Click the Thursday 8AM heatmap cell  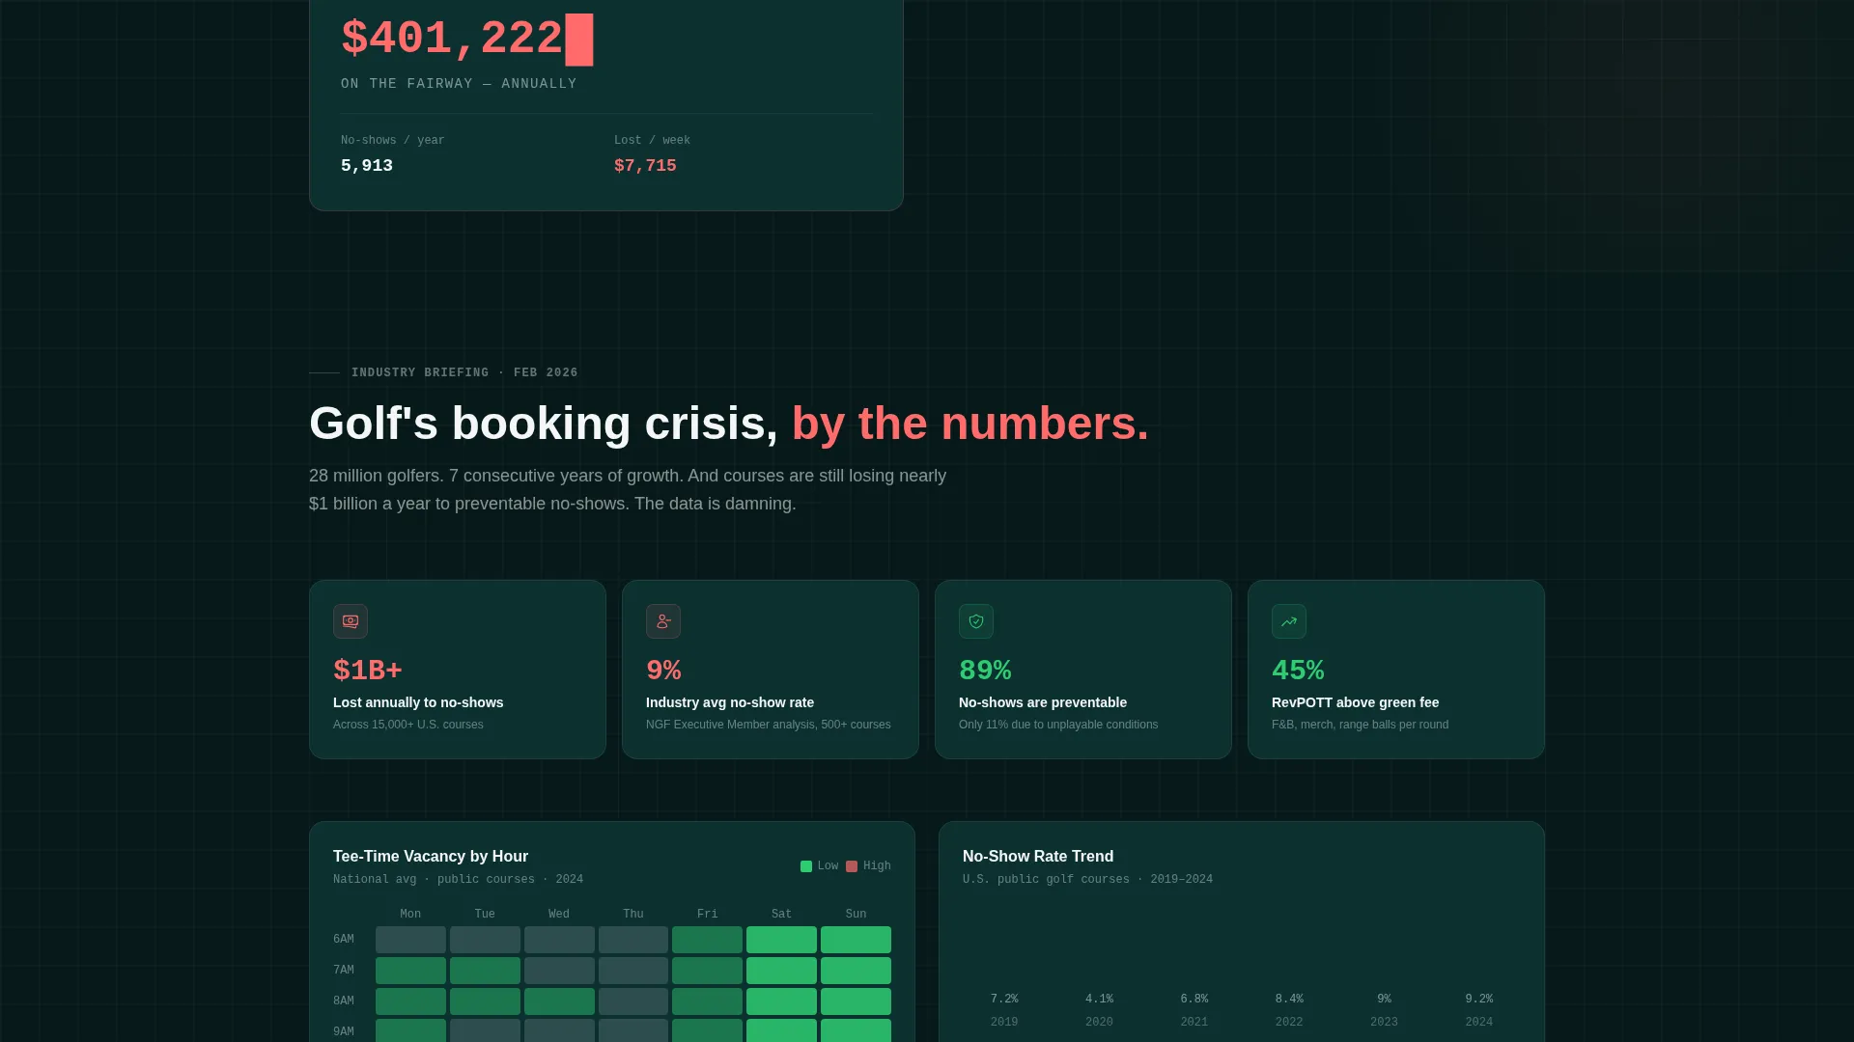tap(633, 1001)
